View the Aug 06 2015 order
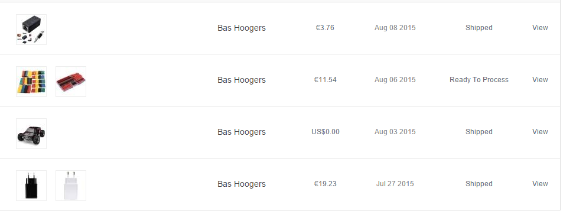573x214 pixels. (x=540, y=80)
